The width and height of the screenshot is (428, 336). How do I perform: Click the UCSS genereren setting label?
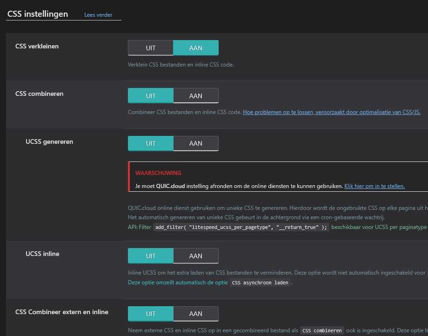[x=49, y=141]
